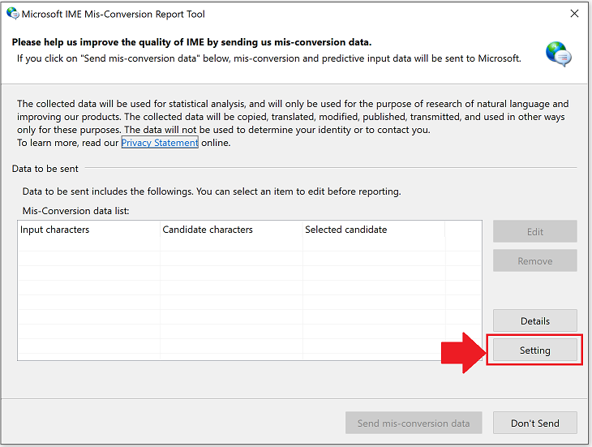Image resolution: width=592 pixels, height=447 pixels.
Task: Click the Details button
Action: pos(534,320)
